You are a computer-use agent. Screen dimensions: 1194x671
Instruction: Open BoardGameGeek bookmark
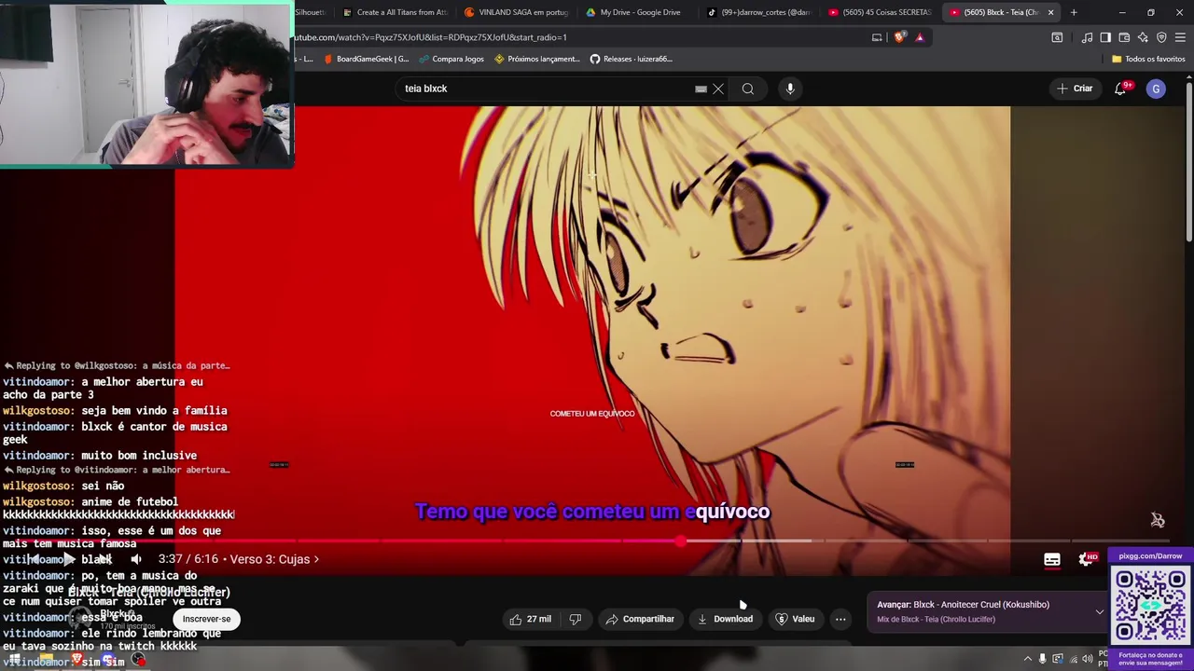click(x=367, y=59)
